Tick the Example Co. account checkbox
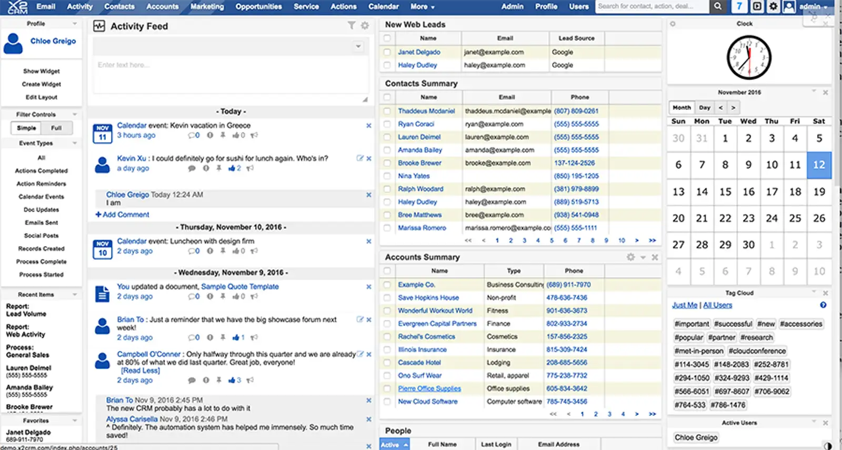 tap(387, 284)
